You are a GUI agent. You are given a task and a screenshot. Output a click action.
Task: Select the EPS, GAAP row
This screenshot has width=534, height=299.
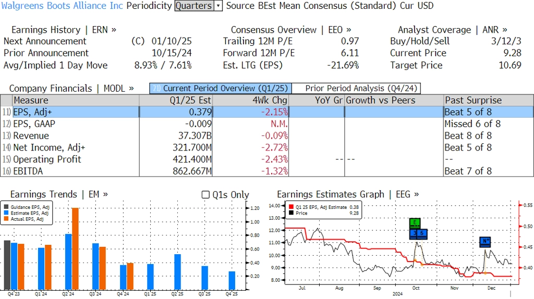266,124
